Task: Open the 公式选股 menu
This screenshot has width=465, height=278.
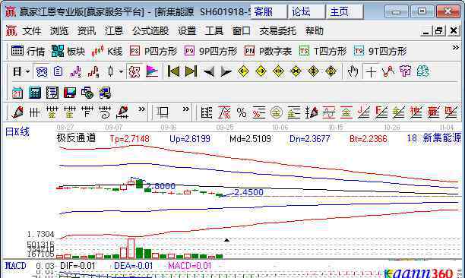Action: click(x=150, y=31)
